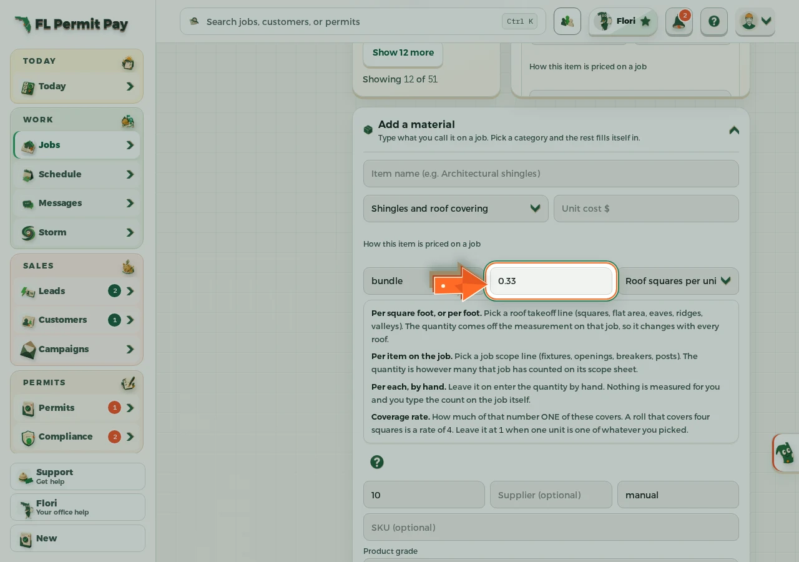Open Permits with 1 alert
This screenshot has width=799, height=562.
[x=77, y=408]
